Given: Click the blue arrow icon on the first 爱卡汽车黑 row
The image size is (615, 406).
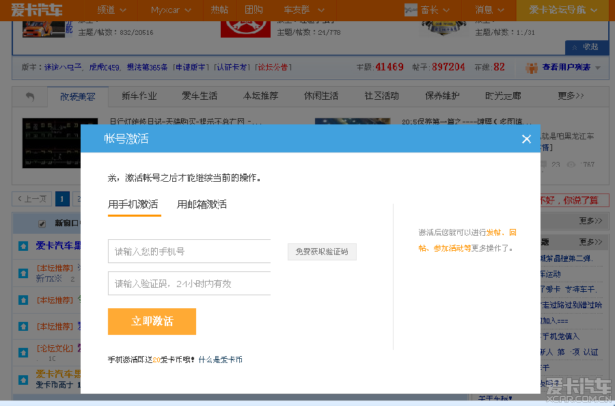Looking at the screenshot, I should click(23, 246).
